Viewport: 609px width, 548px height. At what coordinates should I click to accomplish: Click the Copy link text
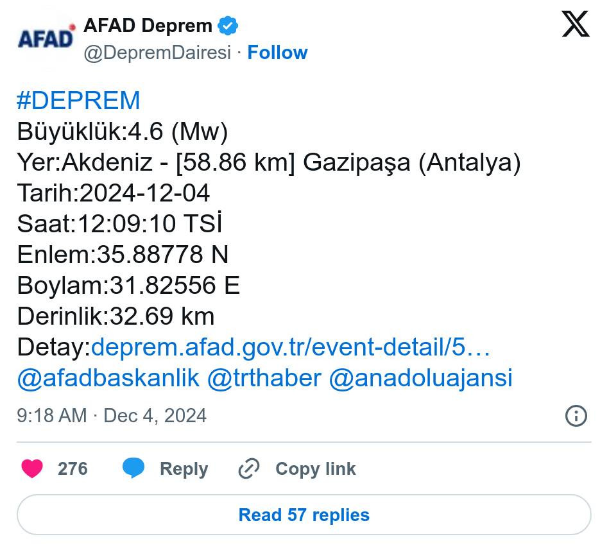coord(315,469)
